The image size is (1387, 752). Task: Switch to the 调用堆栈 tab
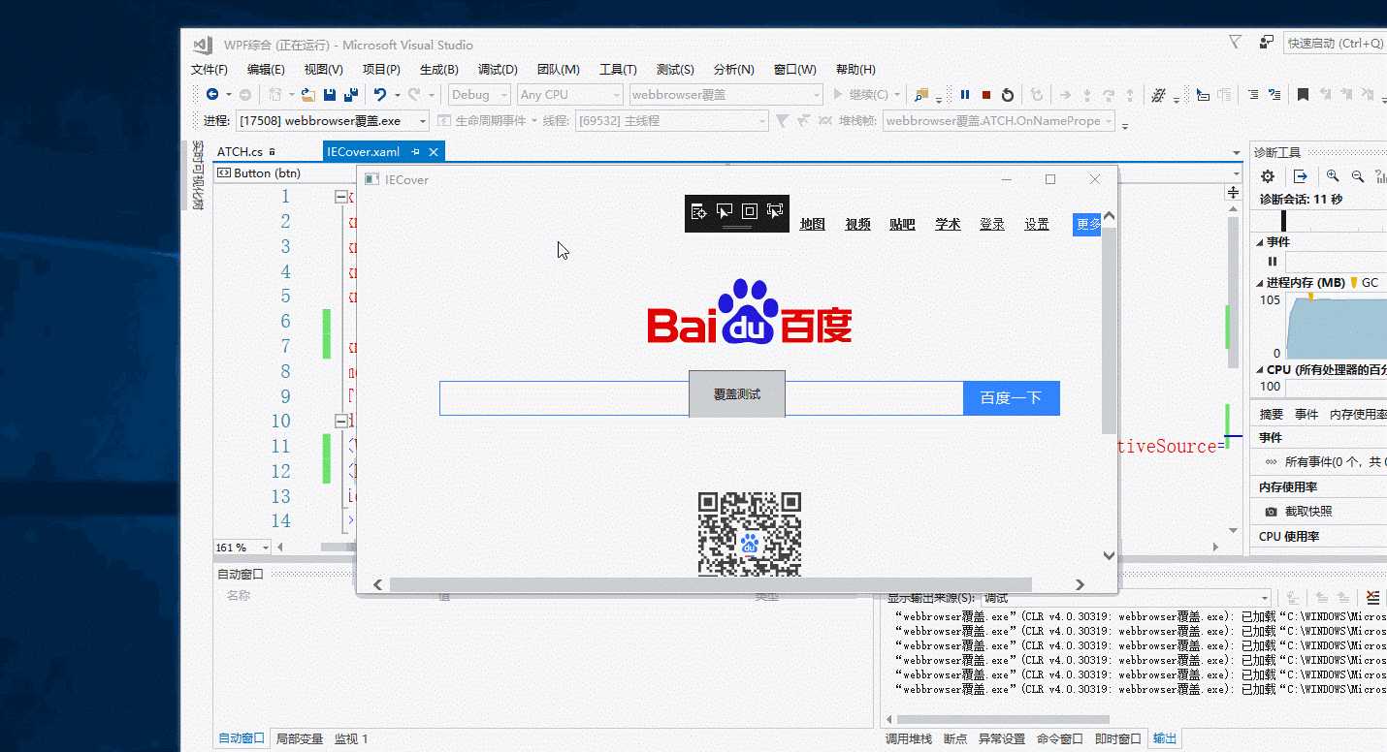(x=908, y=738)
